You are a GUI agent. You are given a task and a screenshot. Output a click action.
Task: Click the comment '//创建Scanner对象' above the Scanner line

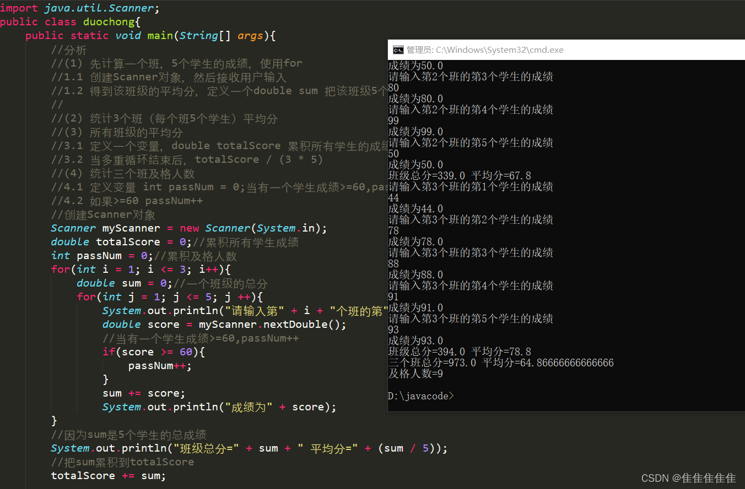point(103,215)
